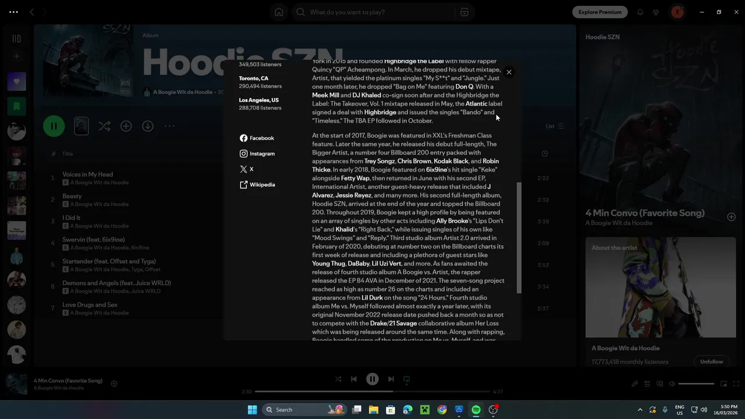This screenshot has width=745, height=419.
Task: Click the Unfollow button for the artist
Action: [x=711, y=361]
